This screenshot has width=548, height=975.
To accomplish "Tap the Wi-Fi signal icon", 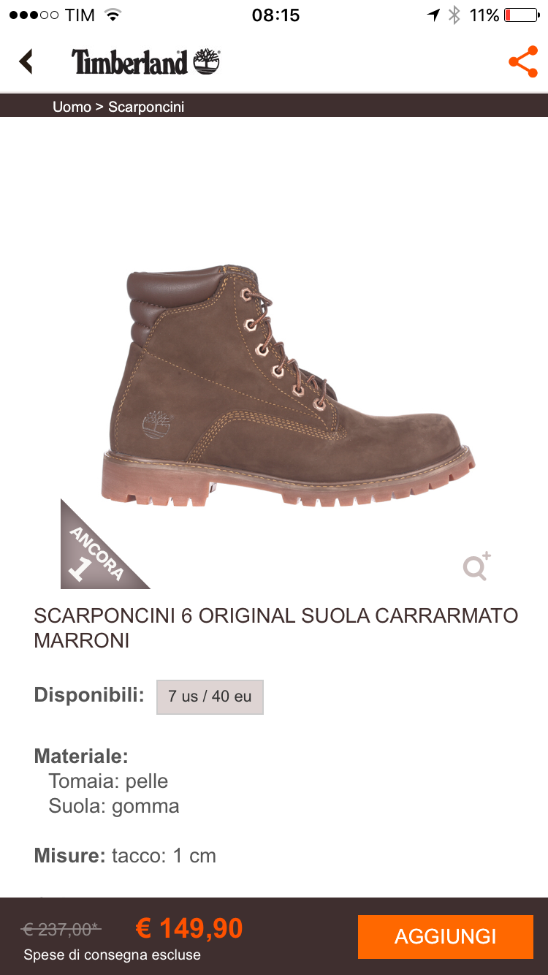I will (113, 15).
